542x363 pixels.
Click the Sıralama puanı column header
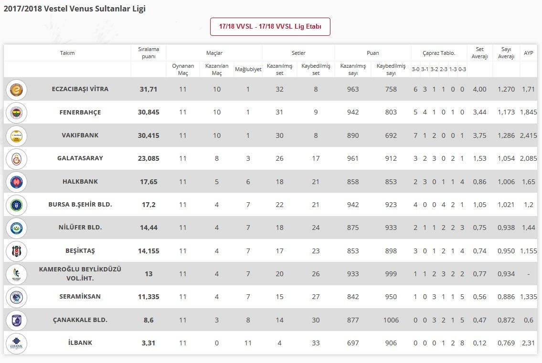pyautogui.click(x=149, y=53)
